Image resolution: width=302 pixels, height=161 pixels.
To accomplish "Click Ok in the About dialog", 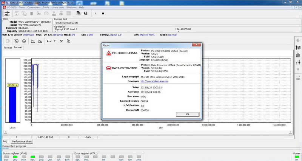I will coord(188,115).
